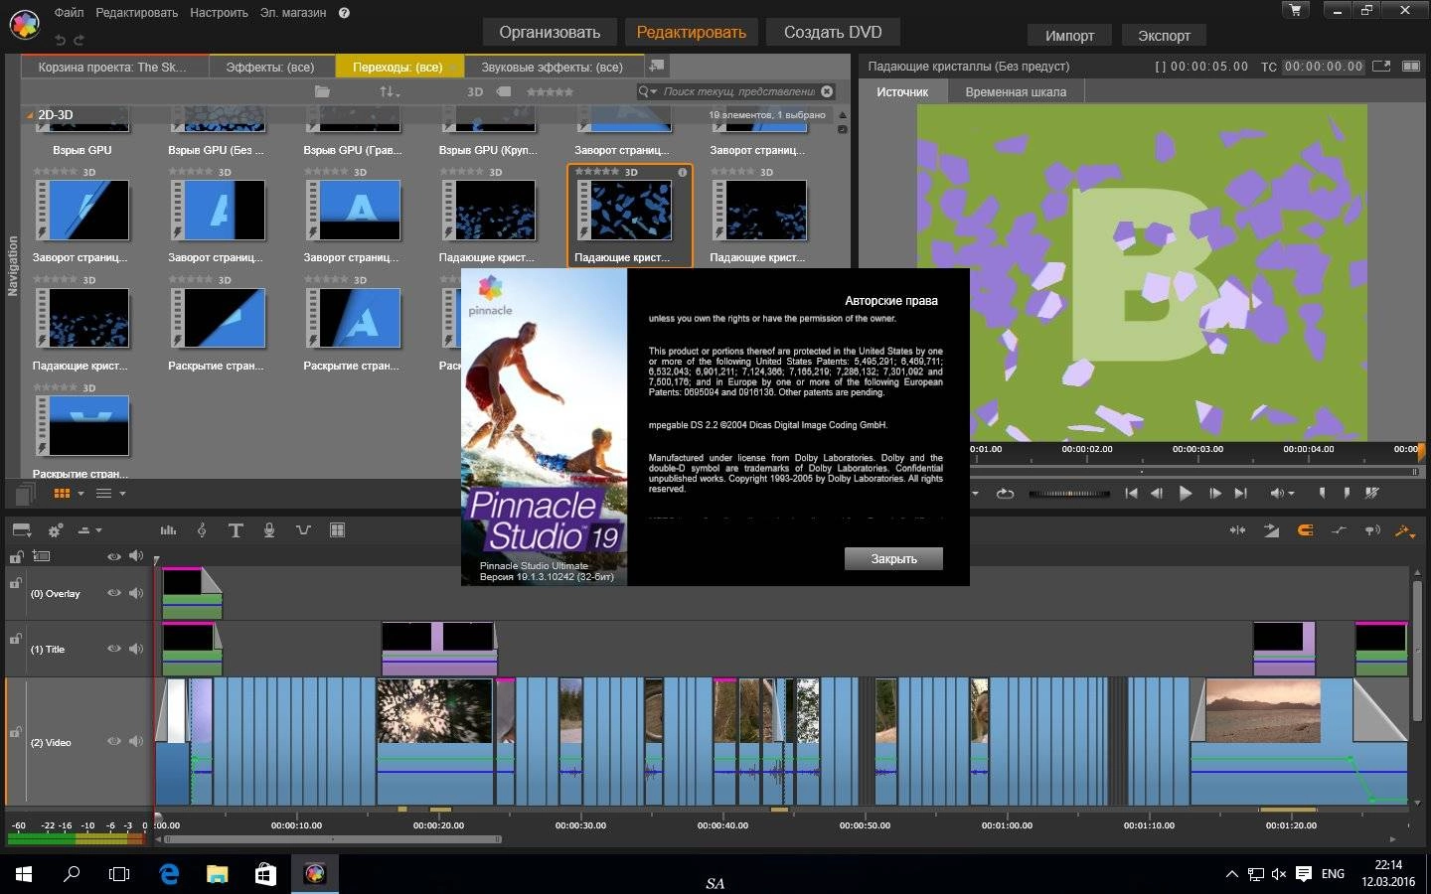Screen dimensions: 1431x894
Task: Filter library by star rating
Action: pos(550,91)
